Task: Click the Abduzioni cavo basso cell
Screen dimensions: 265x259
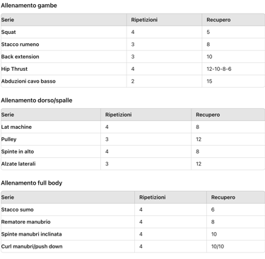Action: click(x=64, y=81)
